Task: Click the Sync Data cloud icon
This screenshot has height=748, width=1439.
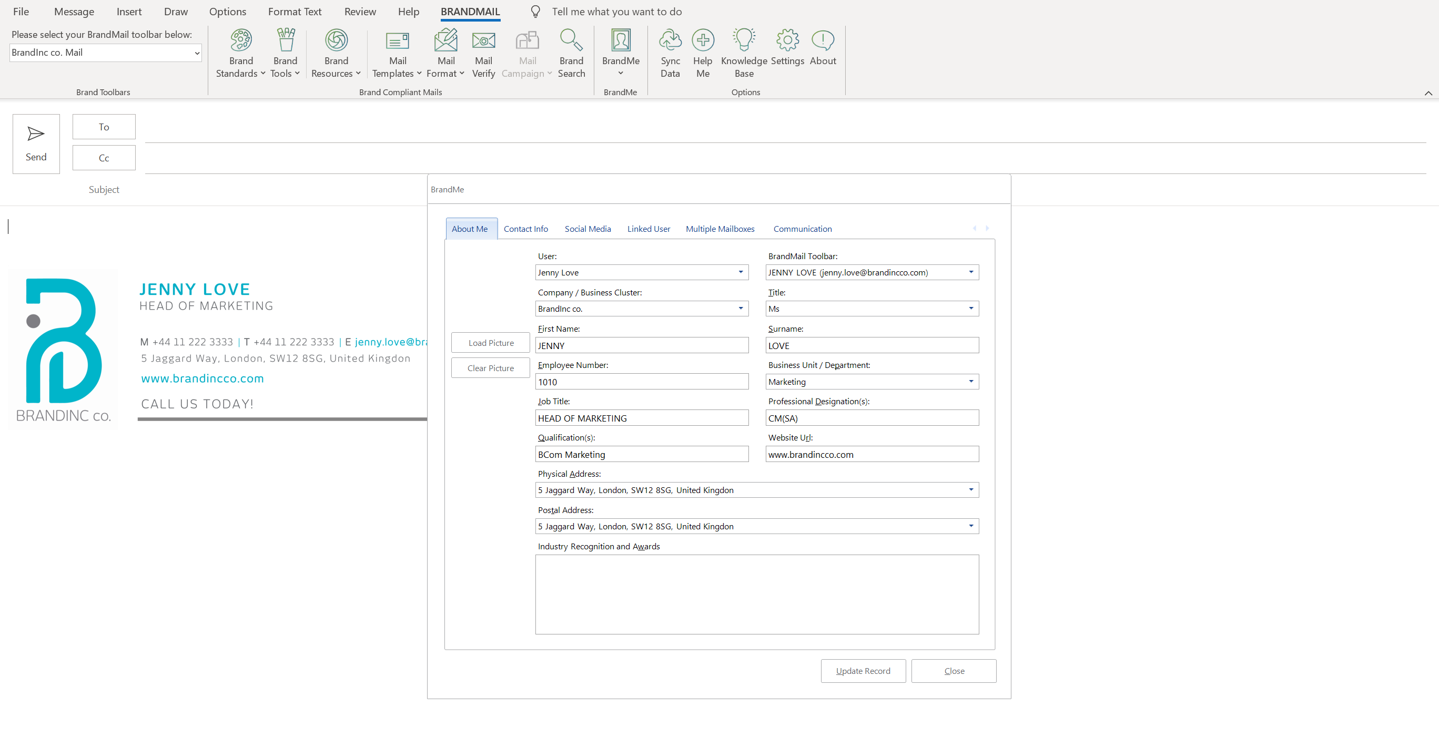Action: pos(670,40)
